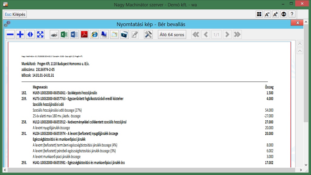
Task: Click the edit notepad with pencil icon
Action: (x=135, y=35)
